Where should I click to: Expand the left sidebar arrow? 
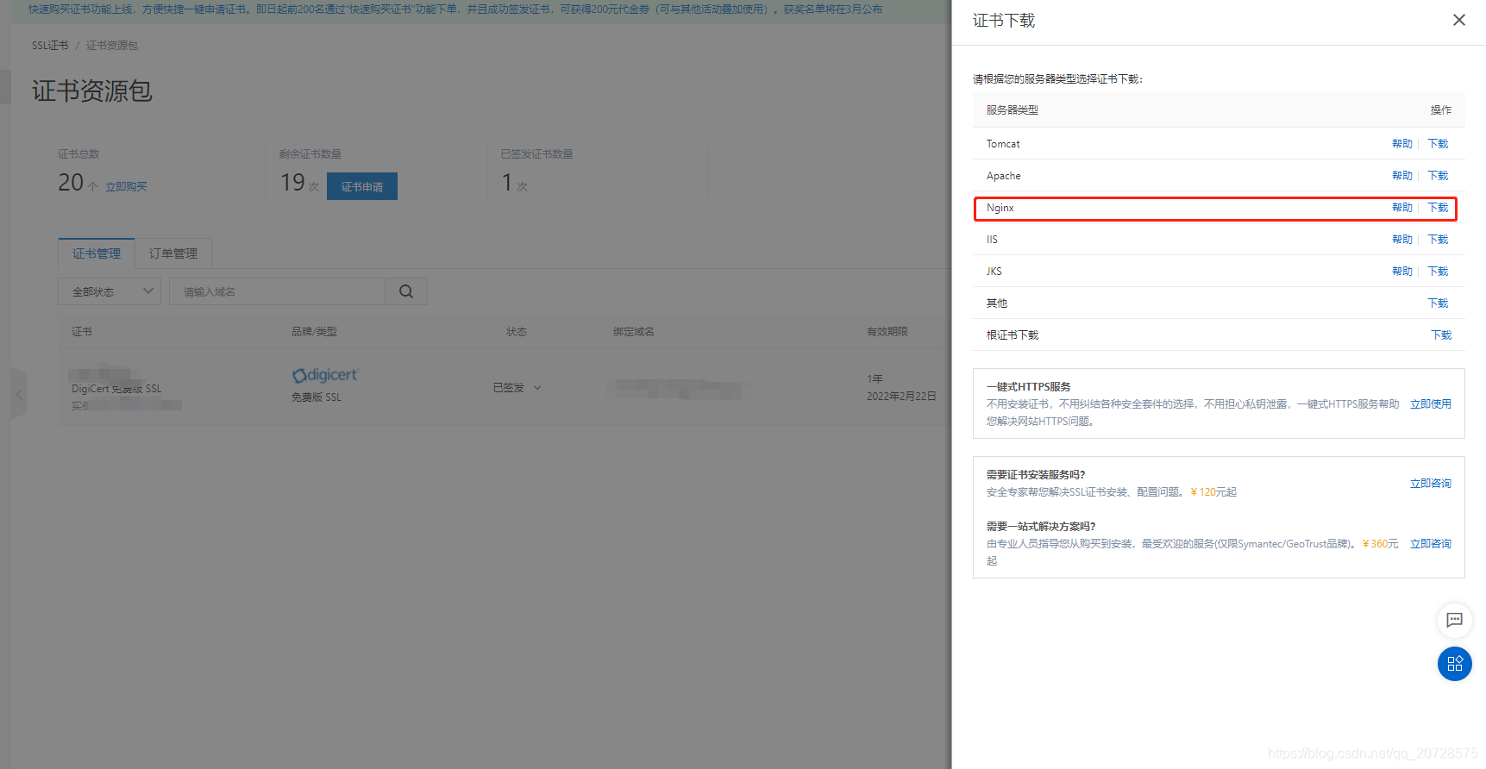tap(19, 394)
